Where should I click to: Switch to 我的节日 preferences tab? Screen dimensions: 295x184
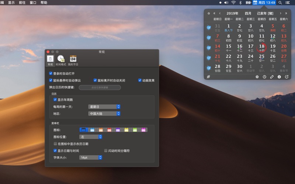(x=73, y=60)
